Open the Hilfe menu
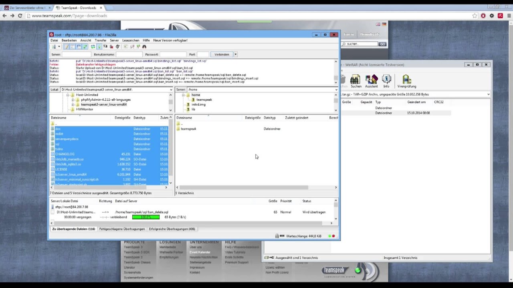The width and height of the screenshot is (513, 288). (x=146, y=40)
